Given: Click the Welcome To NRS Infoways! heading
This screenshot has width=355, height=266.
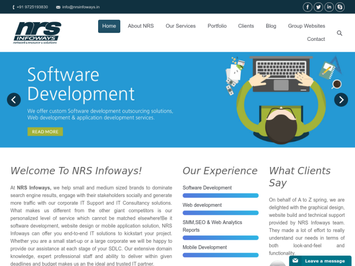Looking at the screenshot, I should [76, 170].
